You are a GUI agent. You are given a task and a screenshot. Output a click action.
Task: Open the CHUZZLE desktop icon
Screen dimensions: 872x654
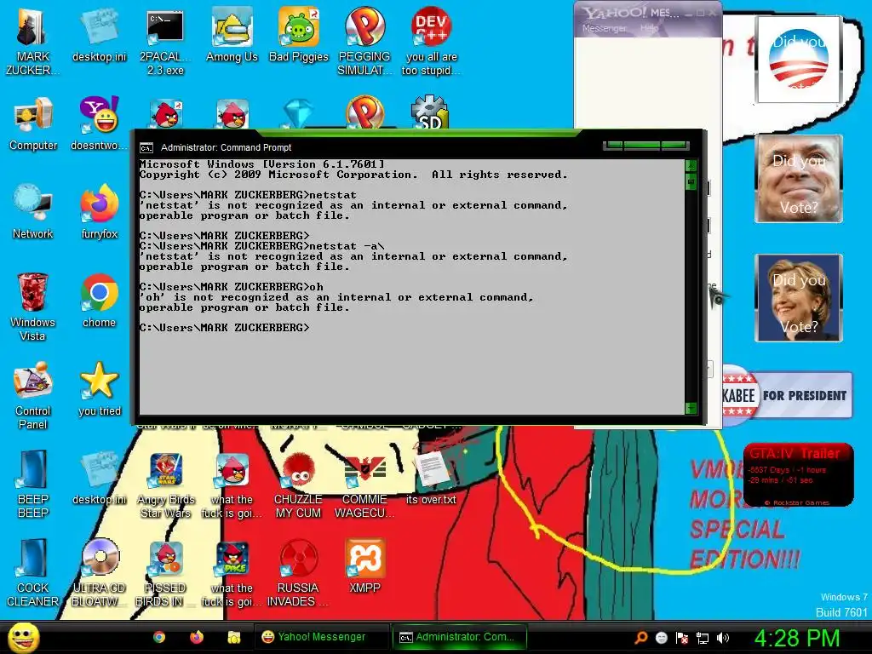(x=298, y=485)
